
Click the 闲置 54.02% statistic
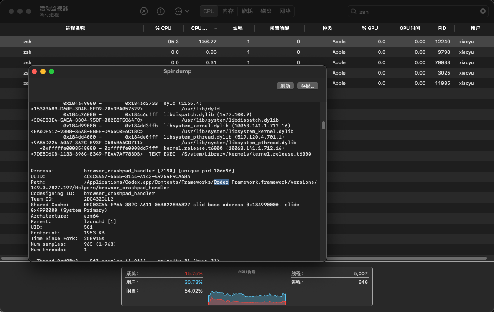(164, 291)
